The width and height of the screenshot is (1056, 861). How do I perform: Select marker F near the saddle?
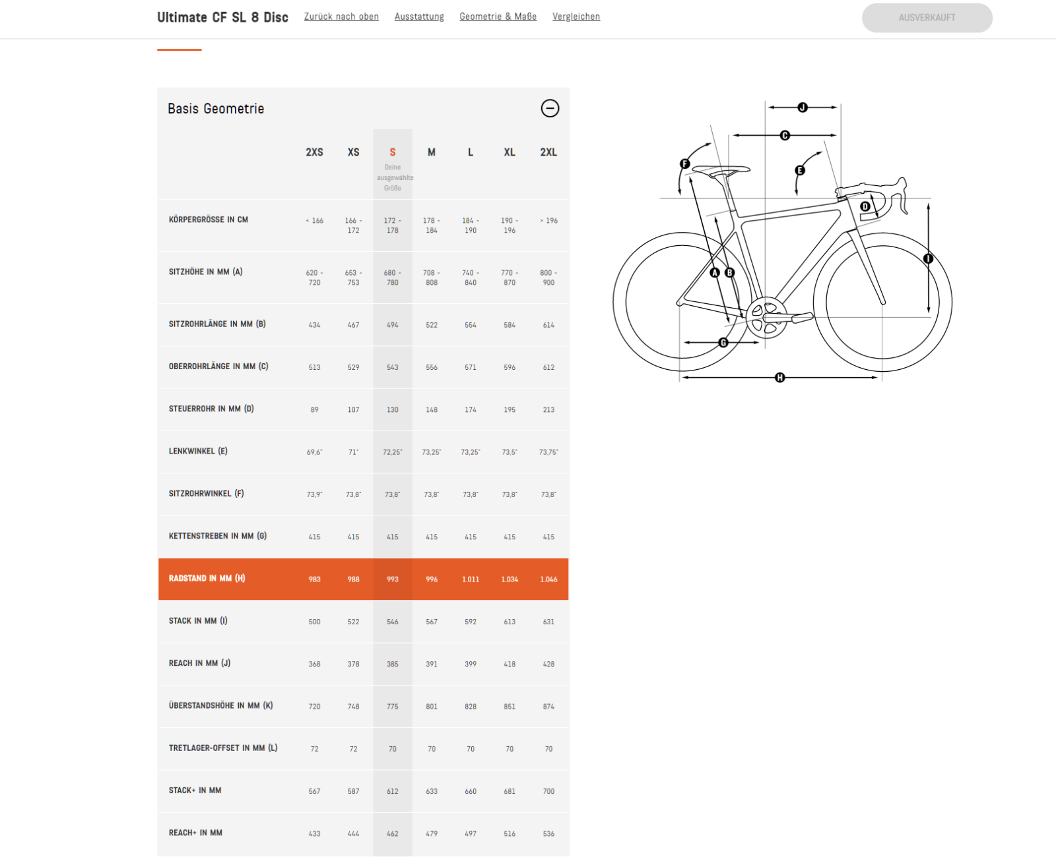click(685, 164)
